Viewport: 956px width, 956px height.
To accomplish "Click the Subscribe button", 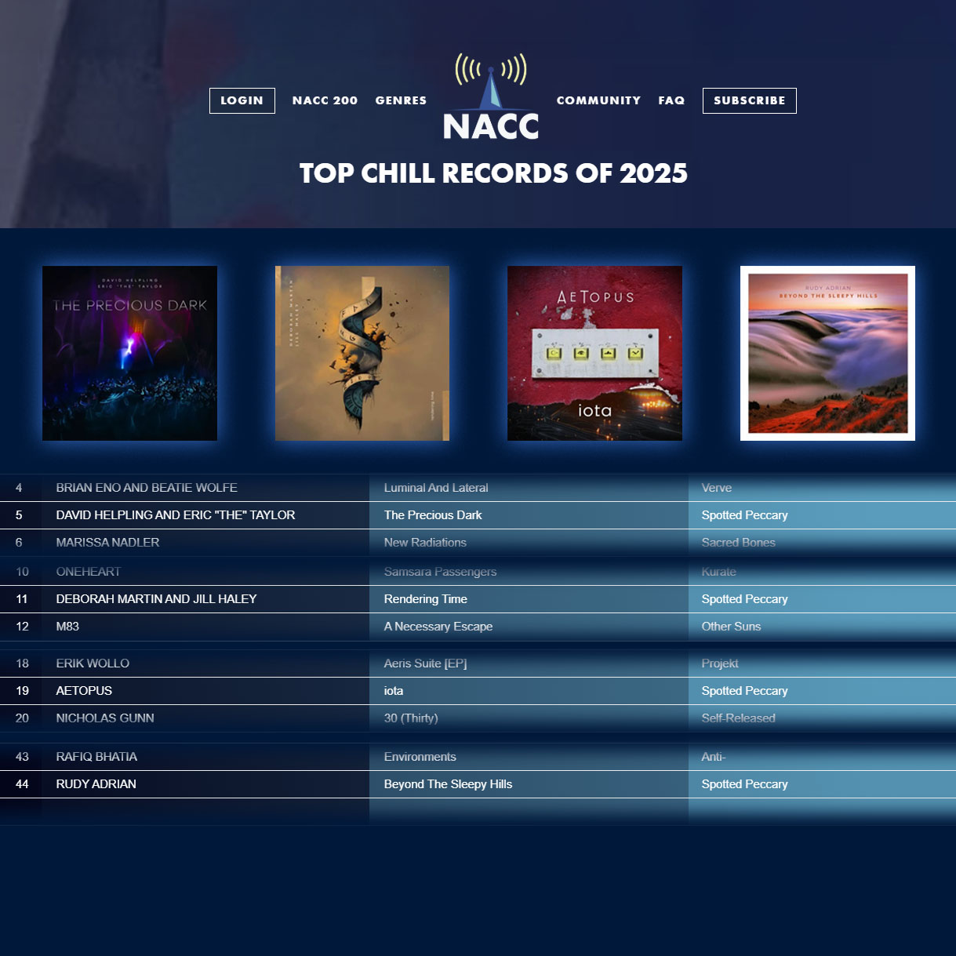I will coord(749,100).
